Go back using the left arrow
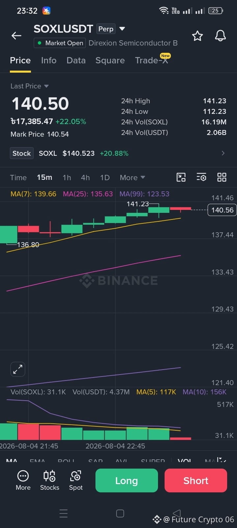Screen dimensions: 237x528 tap(16, 36)
